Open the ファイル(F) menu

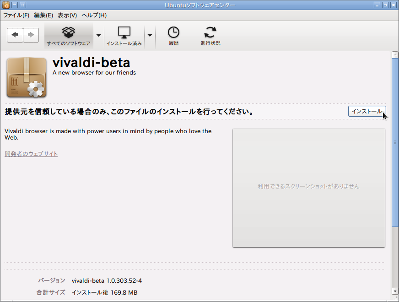pos(16,15)
